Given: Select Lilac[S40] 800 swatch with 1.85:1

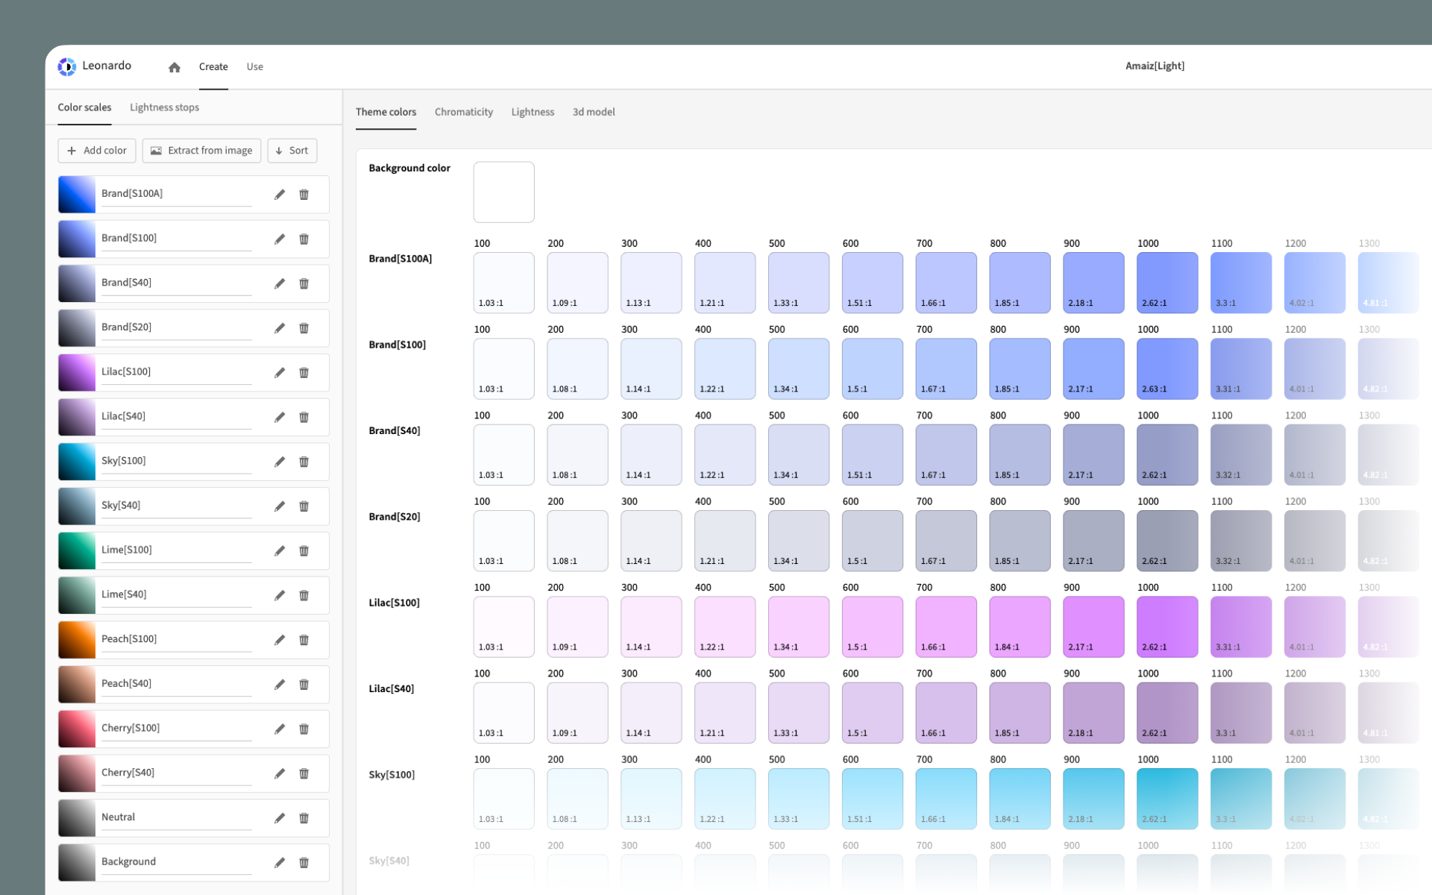Looking at the screenshot, I should coord(1020,713).
